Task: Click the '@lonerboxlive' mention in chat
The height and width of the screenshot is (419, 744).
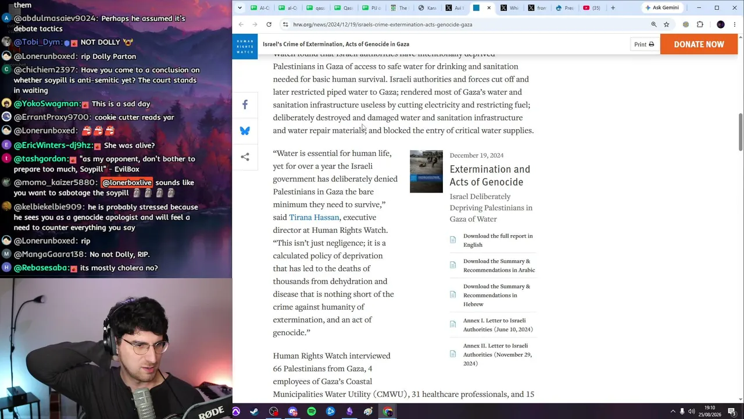Action: coord(127,183)
